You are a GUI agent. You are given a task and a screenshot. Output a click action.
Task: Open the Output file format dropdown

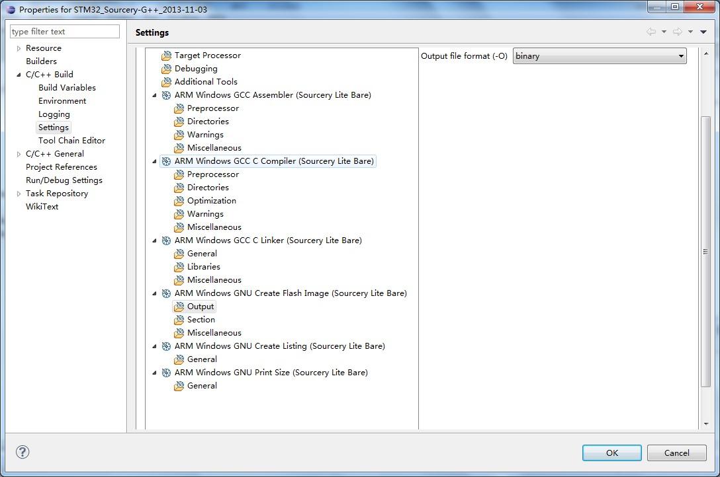pyautogui.click(x=681, y=56)
